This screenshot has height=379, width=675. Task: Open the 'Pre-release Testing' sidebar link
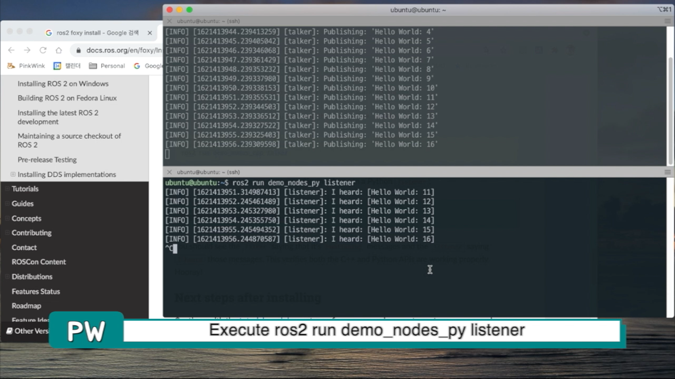click(47, 159)
